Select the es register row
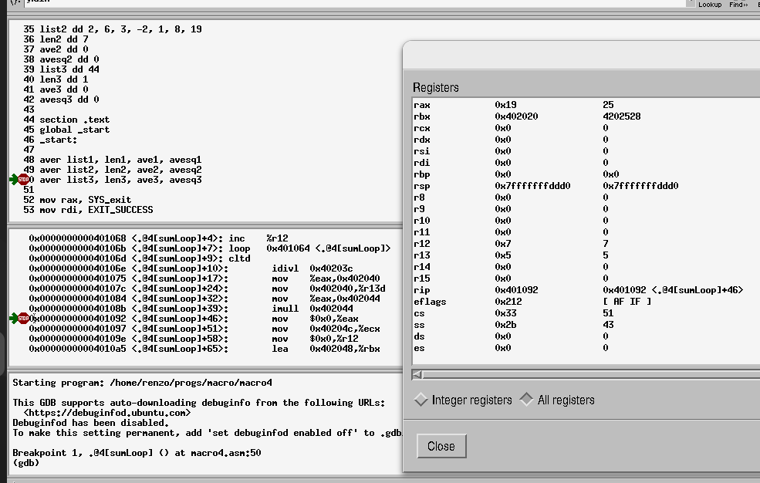Screen dimensions: 760x483 pyautogui.click(x=586, y=348)
